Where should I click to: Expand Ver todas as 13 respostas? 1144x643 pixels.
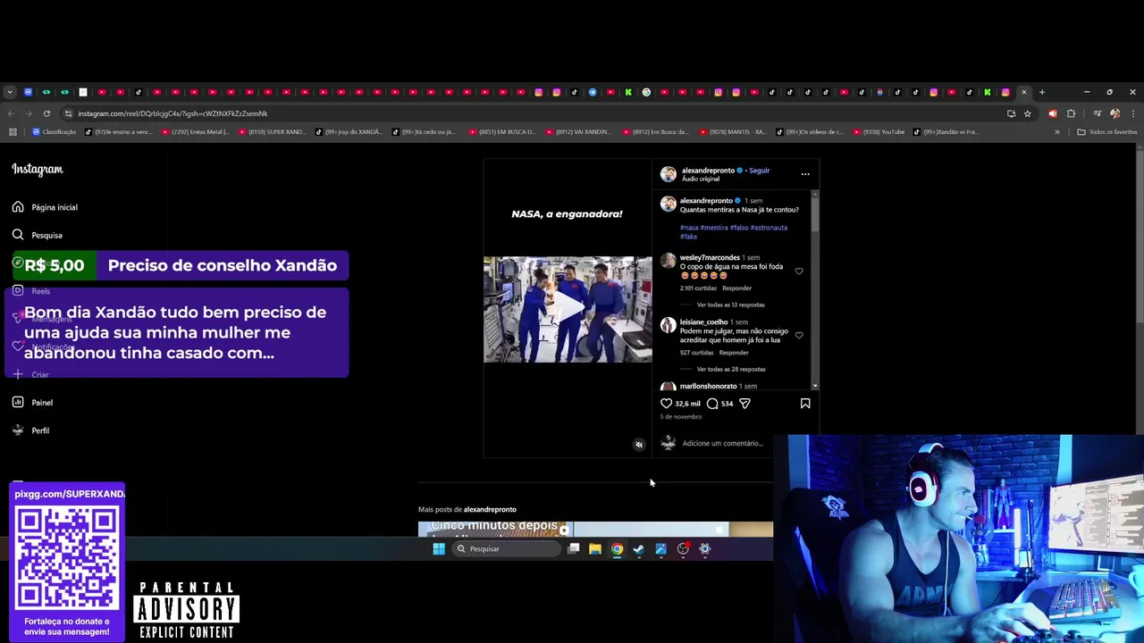coord(730,305)
